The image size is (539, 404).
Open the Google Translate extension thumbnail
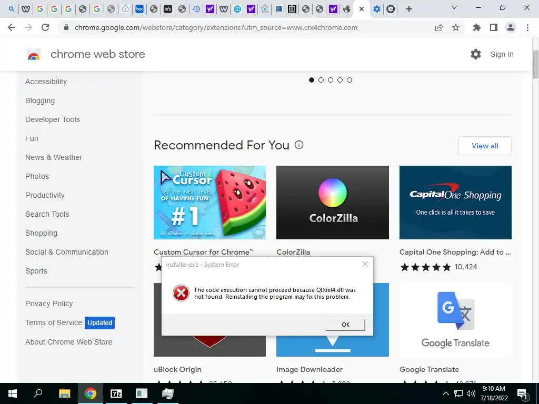[455, 319]
